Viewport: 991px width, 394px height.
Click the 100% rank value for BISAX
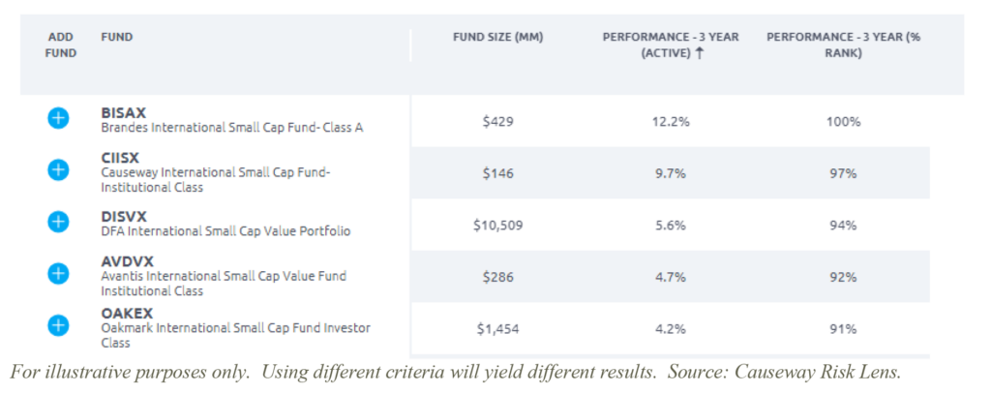pyautogui.click(x=842, y=122)
